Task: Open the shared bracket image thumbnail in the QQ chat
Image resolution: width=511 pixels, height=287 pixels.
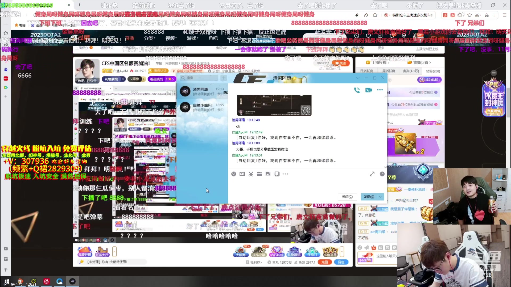Action: pyautogui.click(x=274, y=105)
